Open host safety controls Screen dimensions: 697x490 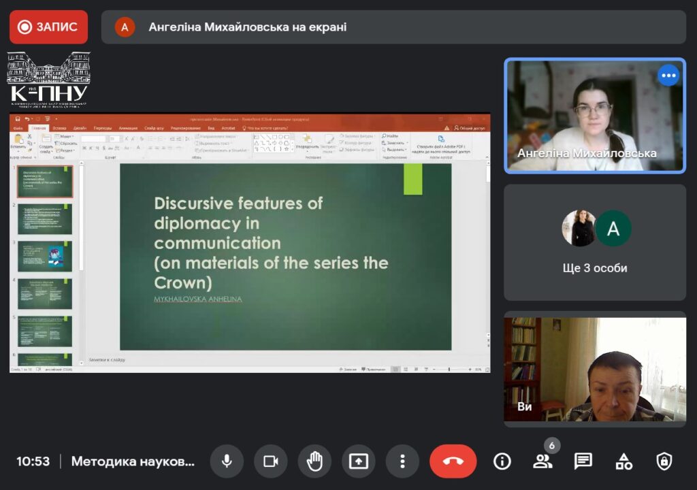[664, 461]
